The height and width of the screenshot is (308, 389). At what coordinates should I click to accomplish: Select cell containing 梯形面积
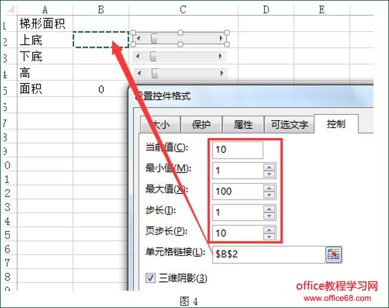coord(45,24)
